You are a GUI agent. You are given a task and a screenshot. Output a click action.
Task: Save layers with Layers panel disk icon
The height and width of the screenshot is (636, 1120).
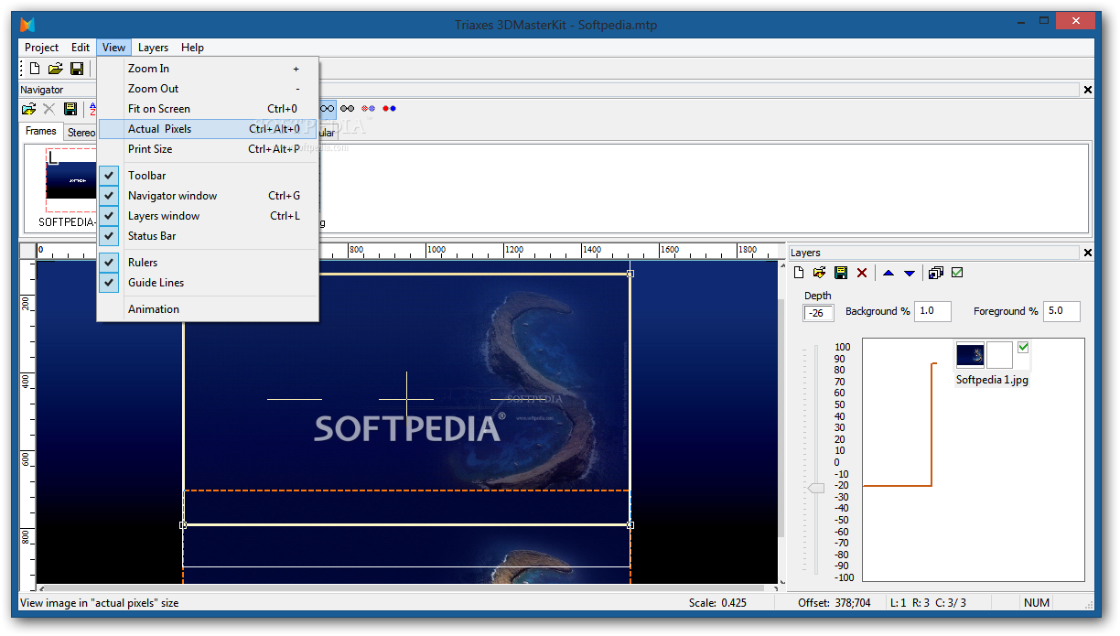(x=840, y=273)
